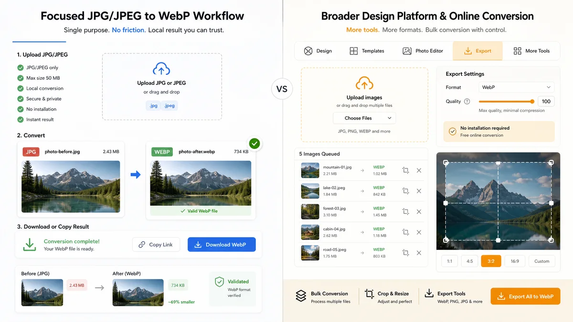Click the ~69% smaller label
This screenshot has height=322, width=573.
point(181,302)
